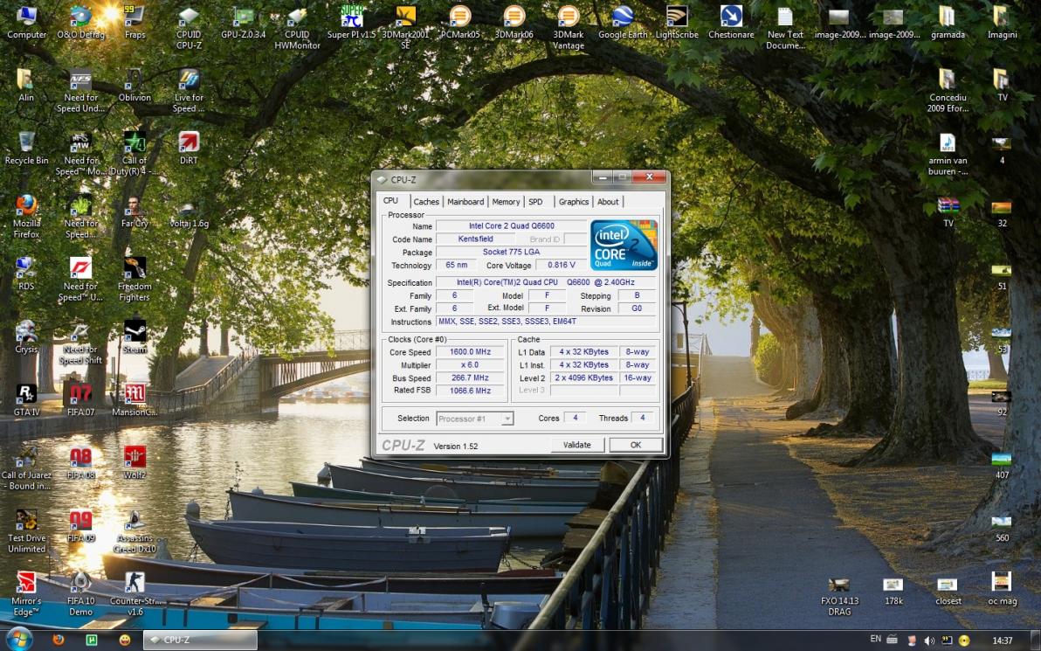Launch FIFA 09 shortcut
This screenshot has height=651, width=1041.
coord(80,526)
